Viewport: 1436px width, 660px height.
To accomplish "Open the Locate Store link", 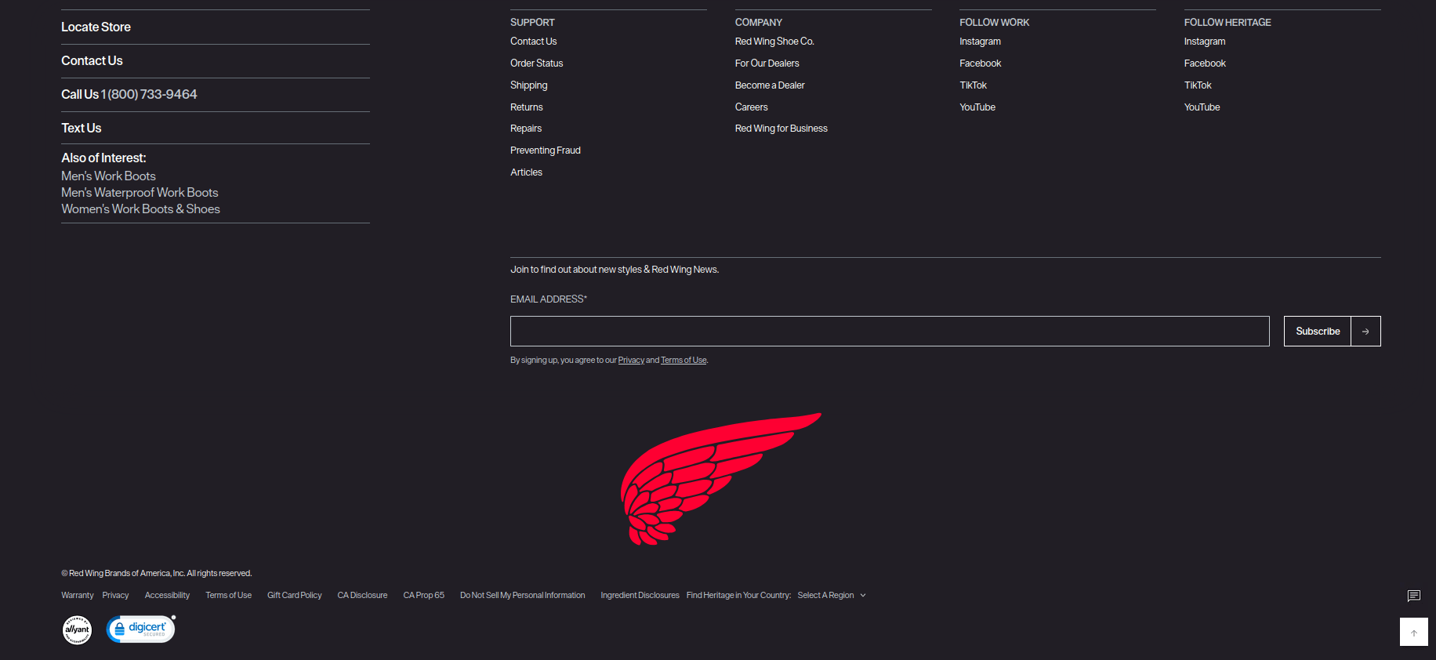I will pos(96,27).
